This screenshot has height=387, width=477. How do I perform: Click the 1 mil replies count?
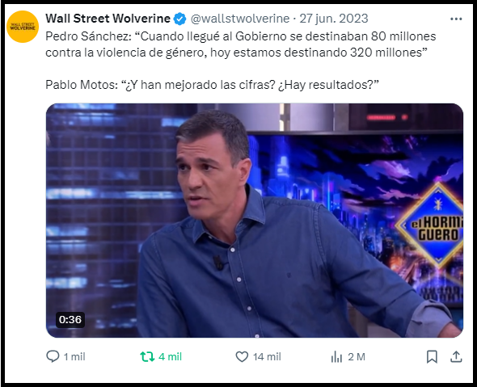point(74,356)
